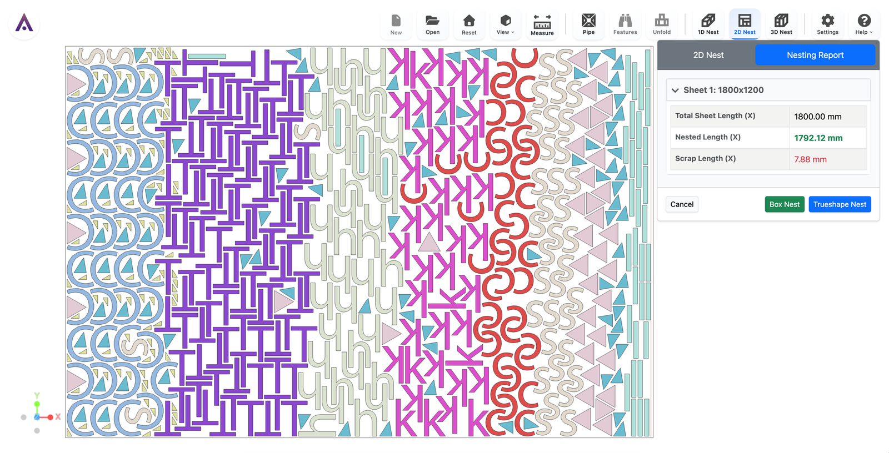Screen dimensions: 889x453
Task: Switch to 1D Nest mode
Action: click(x=708, y=25)
